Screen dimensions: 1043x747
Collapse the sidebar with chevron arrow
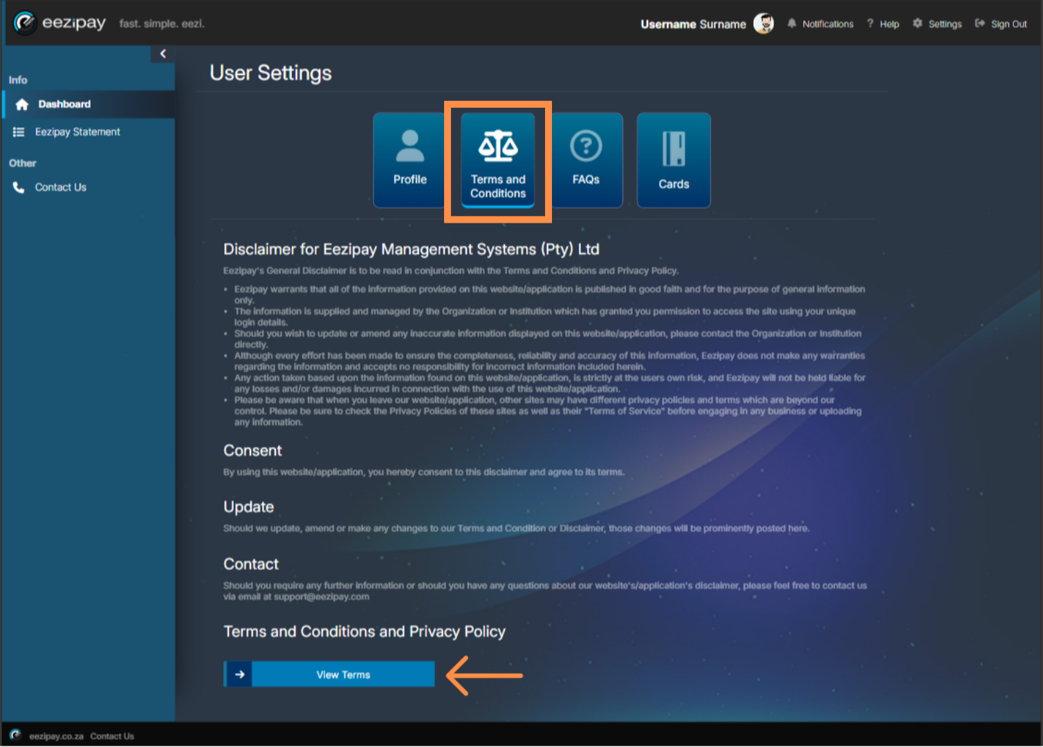coord(163,54)
